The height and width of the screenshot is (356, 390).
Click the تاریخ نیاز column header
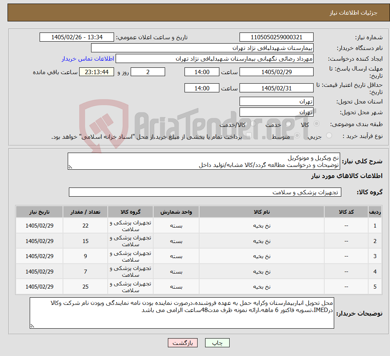coord(39,212)
